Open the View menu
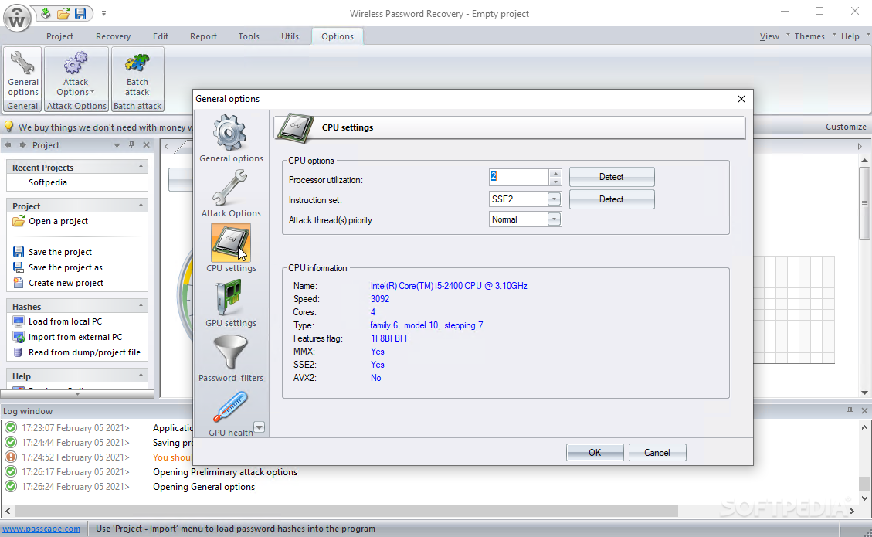Image resolution: width=872 pixels, height=537 pixels. 770,36
